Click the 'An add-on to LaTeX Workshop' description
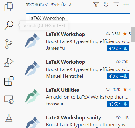 (x=87, y=97)
